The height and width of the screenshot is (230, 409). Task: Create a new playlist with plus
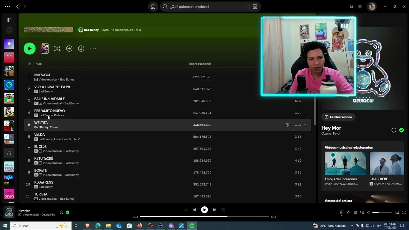pyautogui.click(x=9, y=30)
